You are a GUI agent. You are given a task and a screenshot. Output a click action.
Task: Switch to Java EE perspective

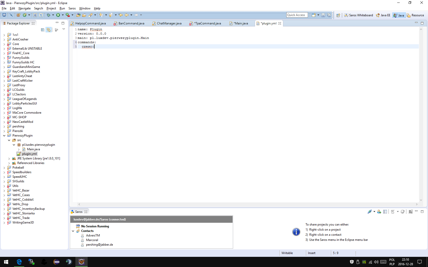(x=383, y=15)
